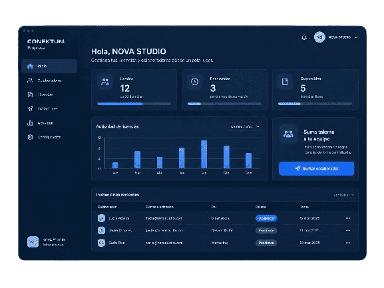This screenshot has width=384, height=288.
Task: Click the Disponibles progress bar
Action: tap(315, 104)
